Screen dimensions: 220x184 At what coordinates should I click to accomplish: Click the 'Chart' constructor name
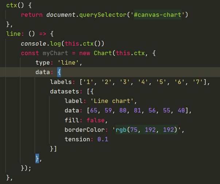click(103, 53)
